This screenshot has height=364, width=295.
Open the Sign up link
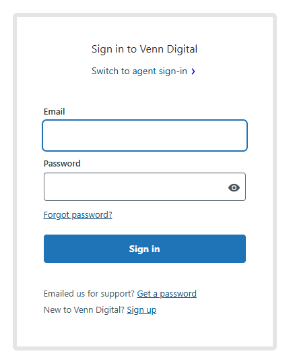pos(141,310)
